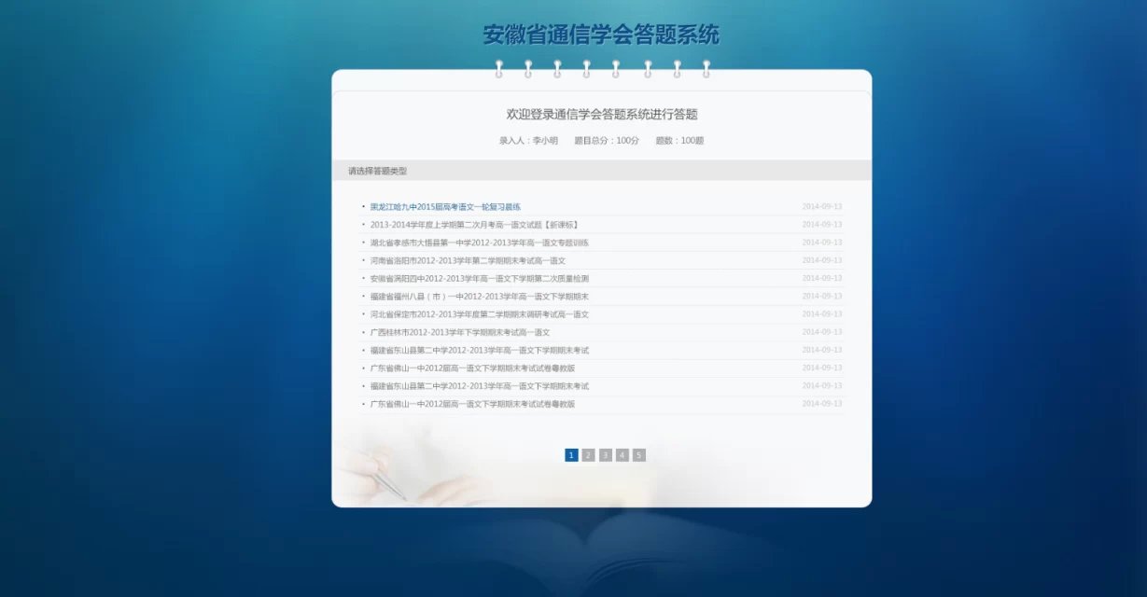The height and width of the screenshot is (597, 1147).
Task: Click date beside 黑龙江哈九中 entry
Action: (x=821, y=207)
